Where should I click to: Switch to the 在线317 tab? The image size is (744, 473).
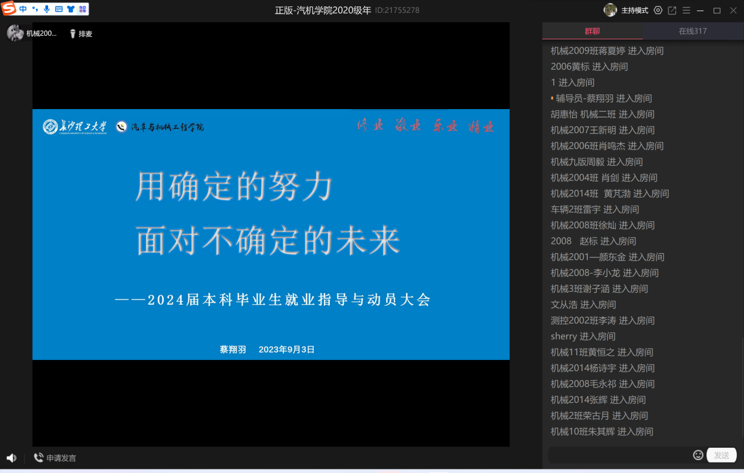(x=692, y=31)
